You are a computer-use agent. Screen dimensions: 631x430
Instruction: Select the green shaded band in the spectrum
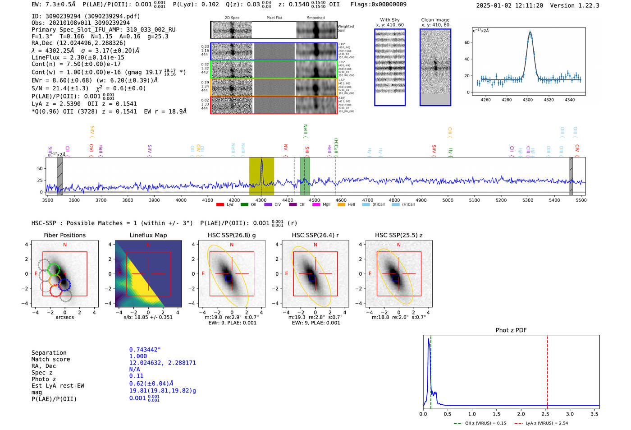coord(305,176)
